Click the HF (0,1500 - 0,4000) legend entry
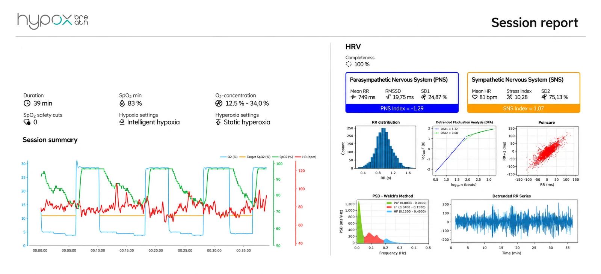 [x=406, y=211]
